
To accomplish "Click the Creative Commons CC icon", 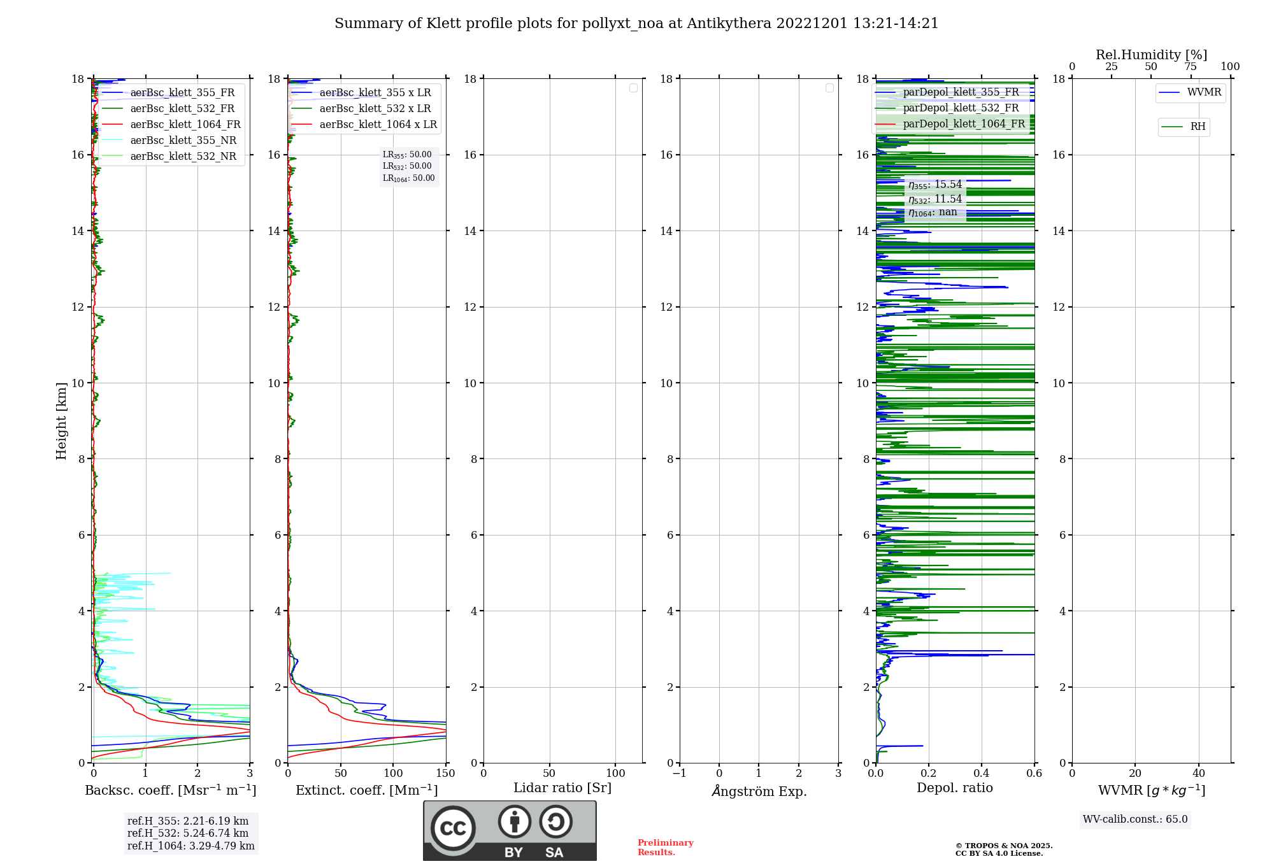I will [453, 828].
